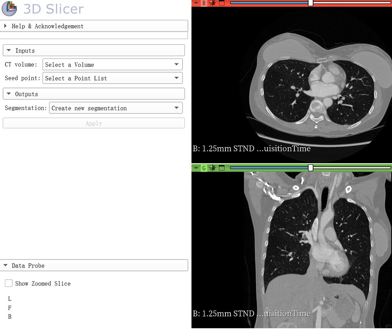Move the red view slice slider handle
The image size is (392, 329).
tap(310, 3)
